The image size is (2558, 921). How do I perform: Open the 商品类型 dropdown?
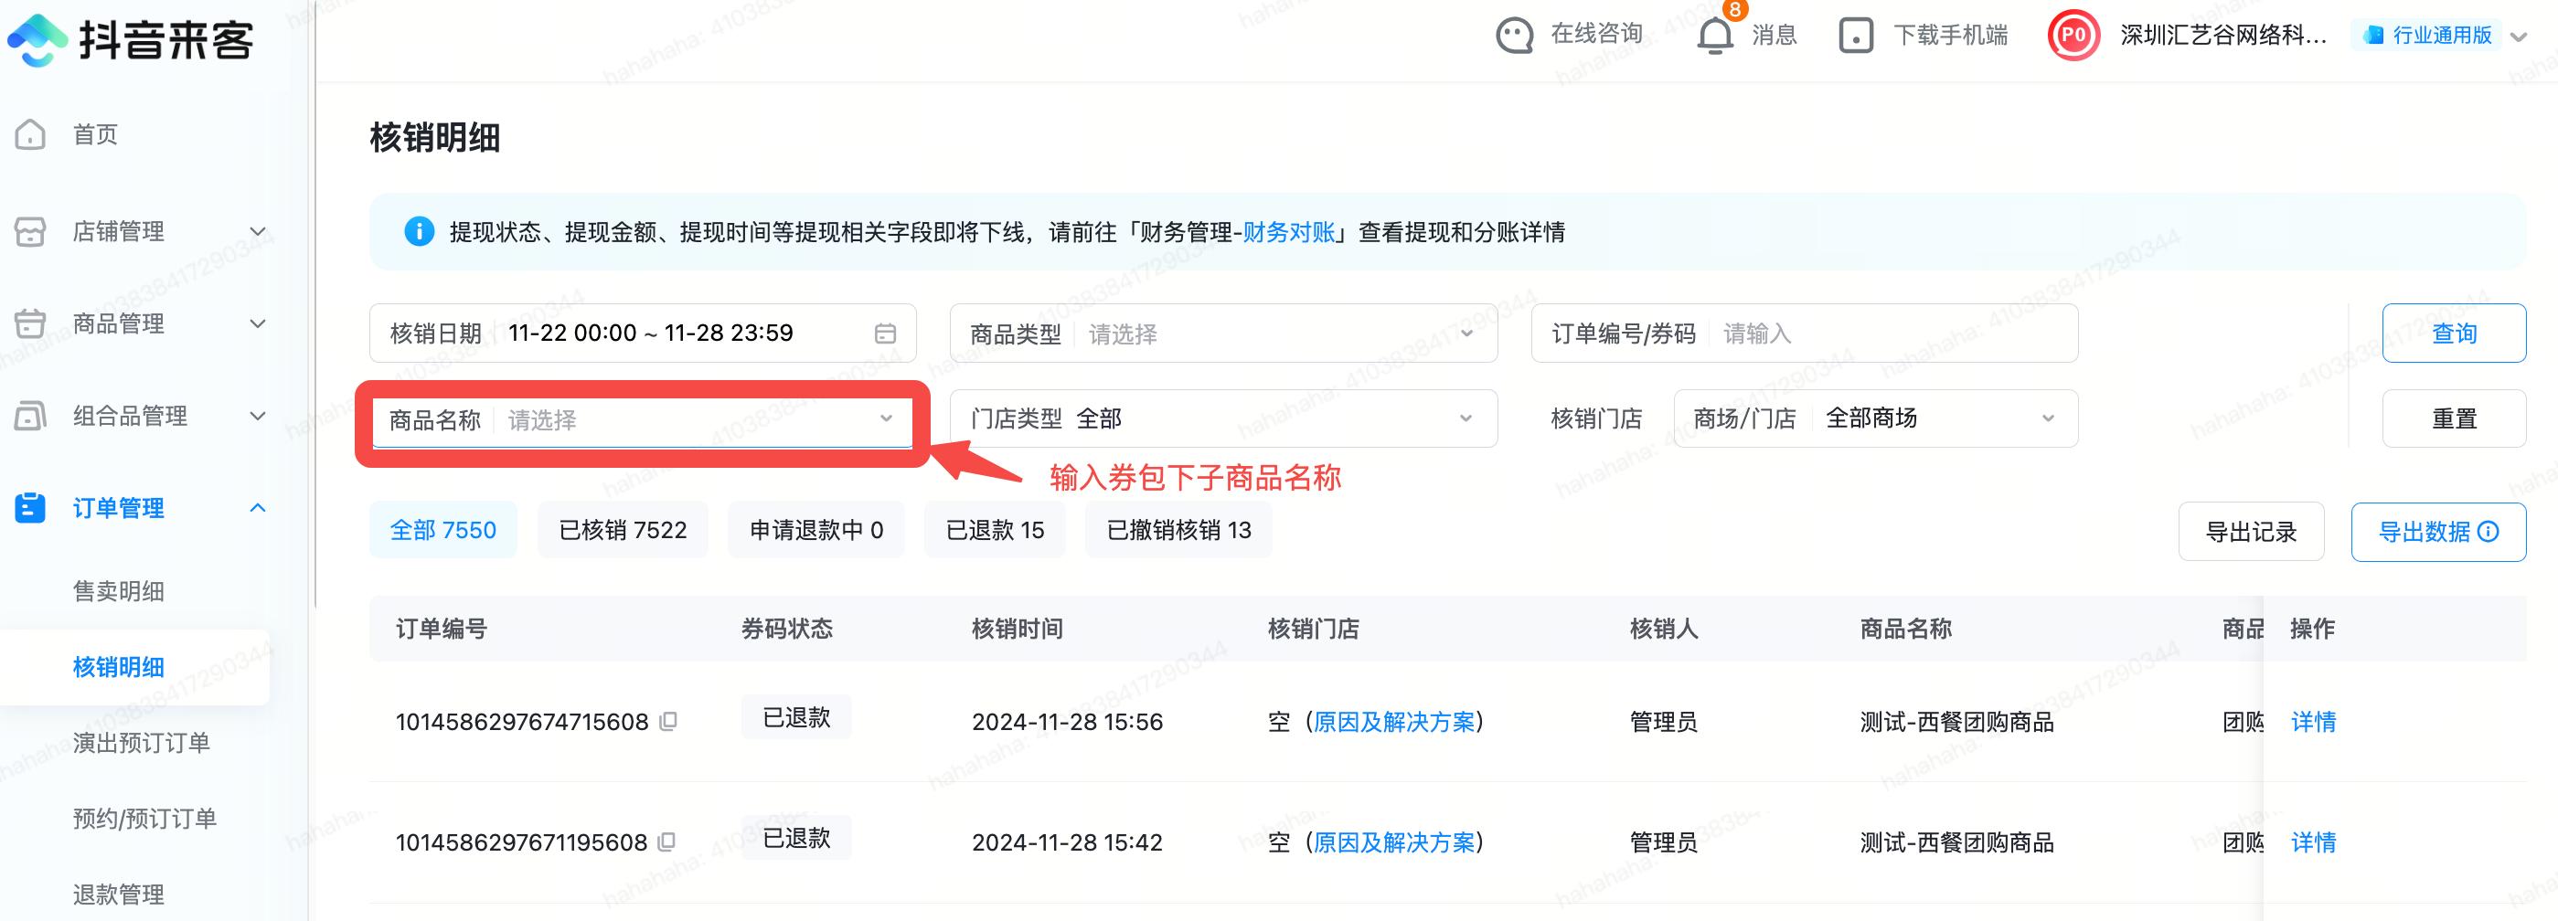1222,334
